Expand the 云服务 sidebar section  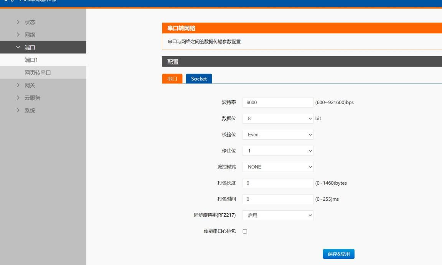pyautogui.click(x=32, y=98)
